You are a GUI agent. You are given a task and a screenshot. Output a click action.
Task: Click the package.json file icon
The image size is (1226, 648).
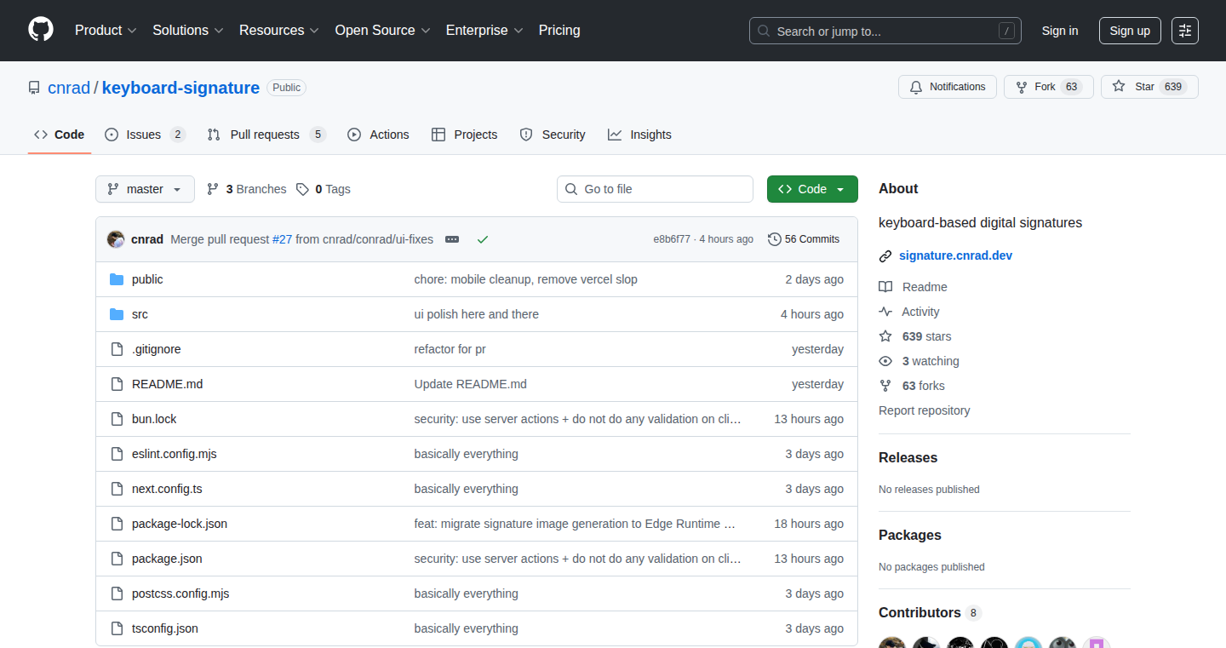click(117, 559)
